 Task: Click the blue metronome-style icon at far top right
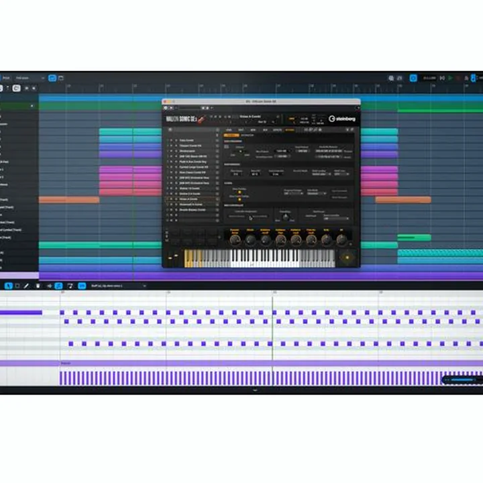pyautogui.click(x=474, y=78)
